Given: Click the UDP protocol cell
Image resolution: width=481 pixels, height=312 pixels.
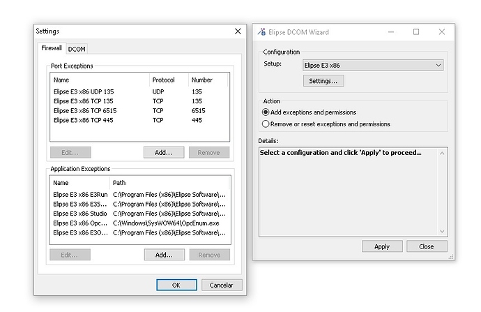Looking at the screenshot, I should click(x=158, y=92).
